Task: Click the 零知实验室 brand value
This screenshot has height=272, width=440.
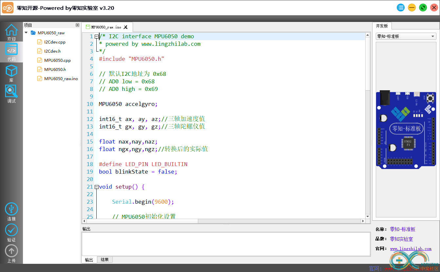Action: click(401, 239)
